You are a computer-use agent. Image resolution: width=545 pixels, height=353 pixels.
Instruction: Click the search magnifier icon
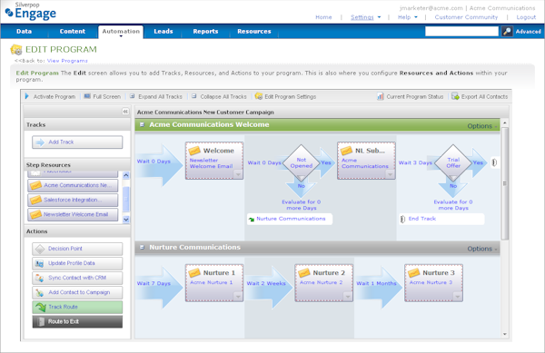[x=507, y=31]
